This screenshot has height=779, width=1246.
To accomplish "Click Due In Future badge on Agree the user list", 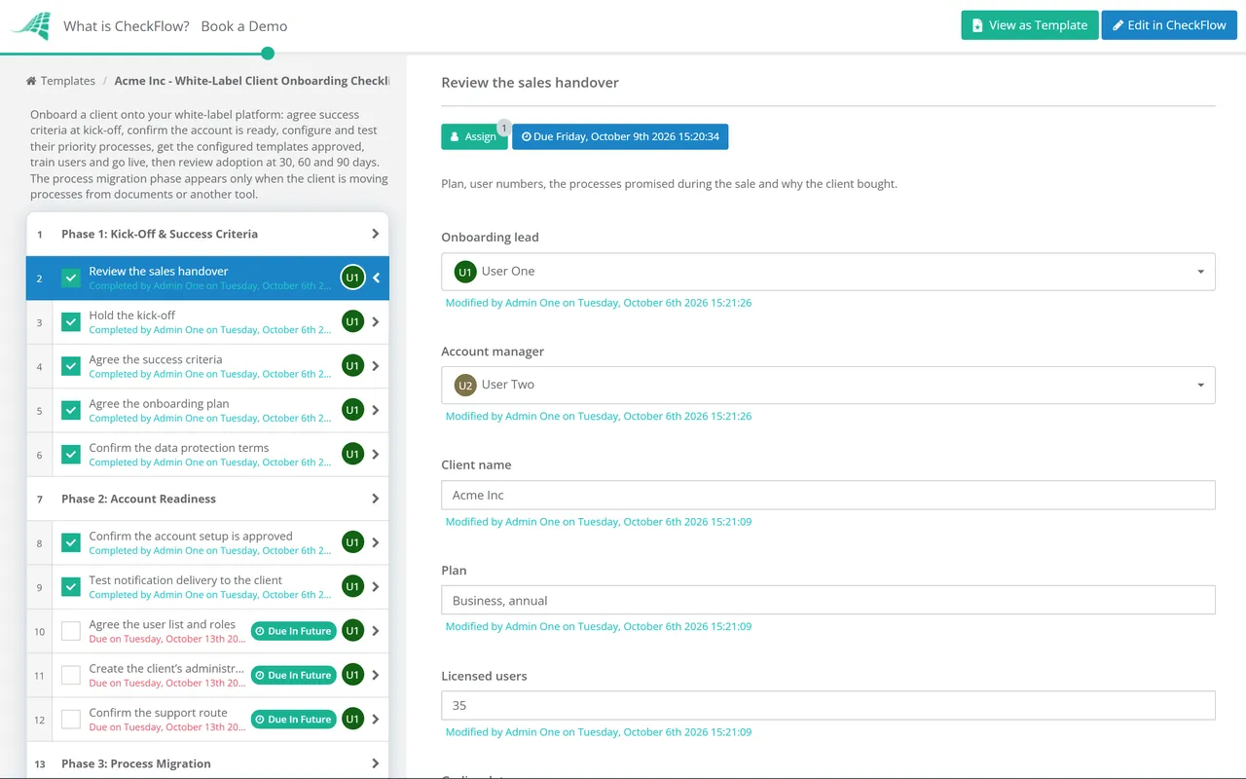I will pyautogui.click(x=293, y=631).
